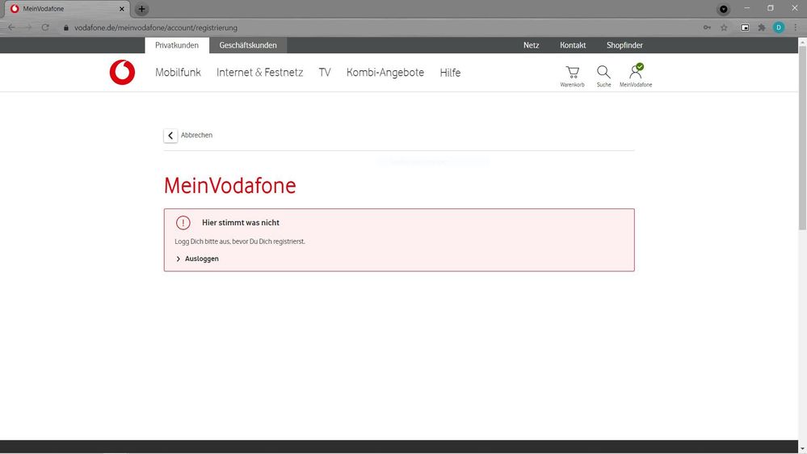Click the round dropdown icon in the title bar
Viewport: 807px width, 454px height.
(x=724, y=9)
